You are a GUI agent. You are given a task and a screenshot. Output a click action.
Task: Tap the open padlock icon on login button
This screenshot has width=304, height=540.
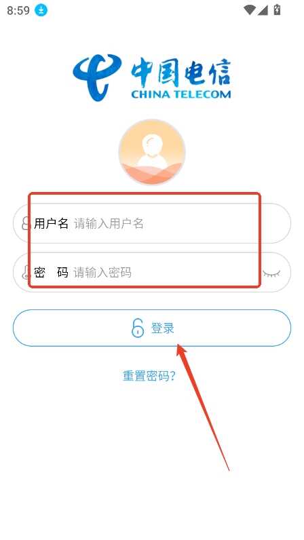138,328
